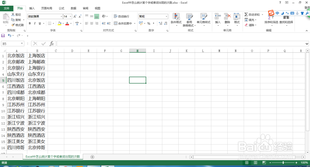Expand the Name Box dropdown arrow
Viewport: 310px width, 167px height.
[22, 43]
